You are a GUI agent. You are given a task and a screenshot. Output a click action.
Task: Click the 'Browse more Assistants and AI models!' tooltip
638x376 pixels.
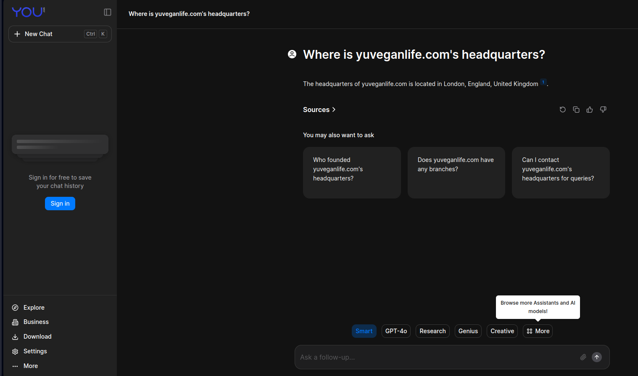point(538,307)
